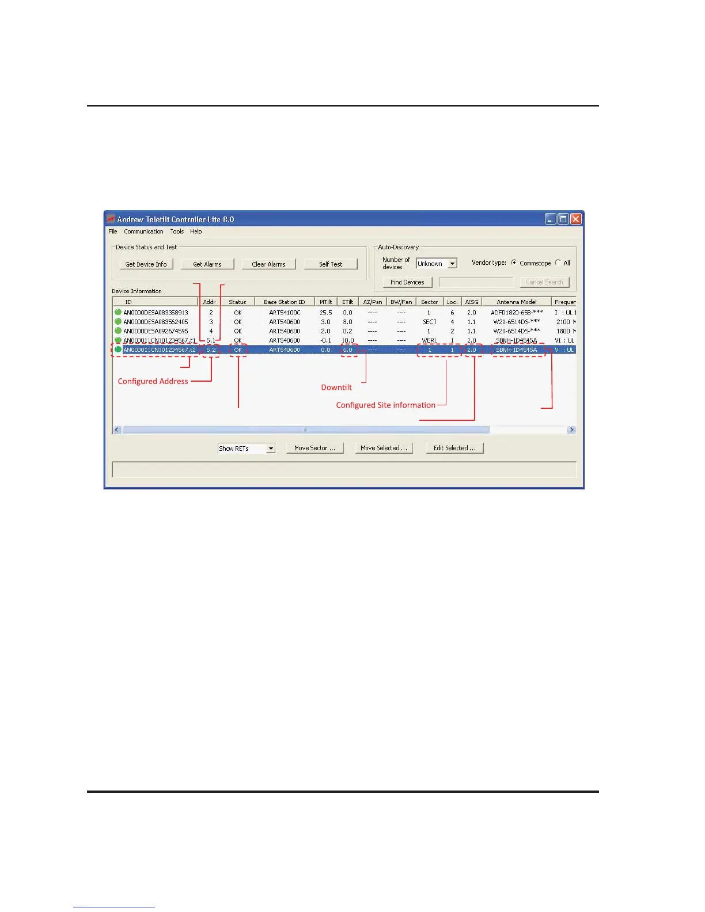Select row AN0000DESA083358913
The height and width of the screenshot is (912, 705).
[344, 313]
